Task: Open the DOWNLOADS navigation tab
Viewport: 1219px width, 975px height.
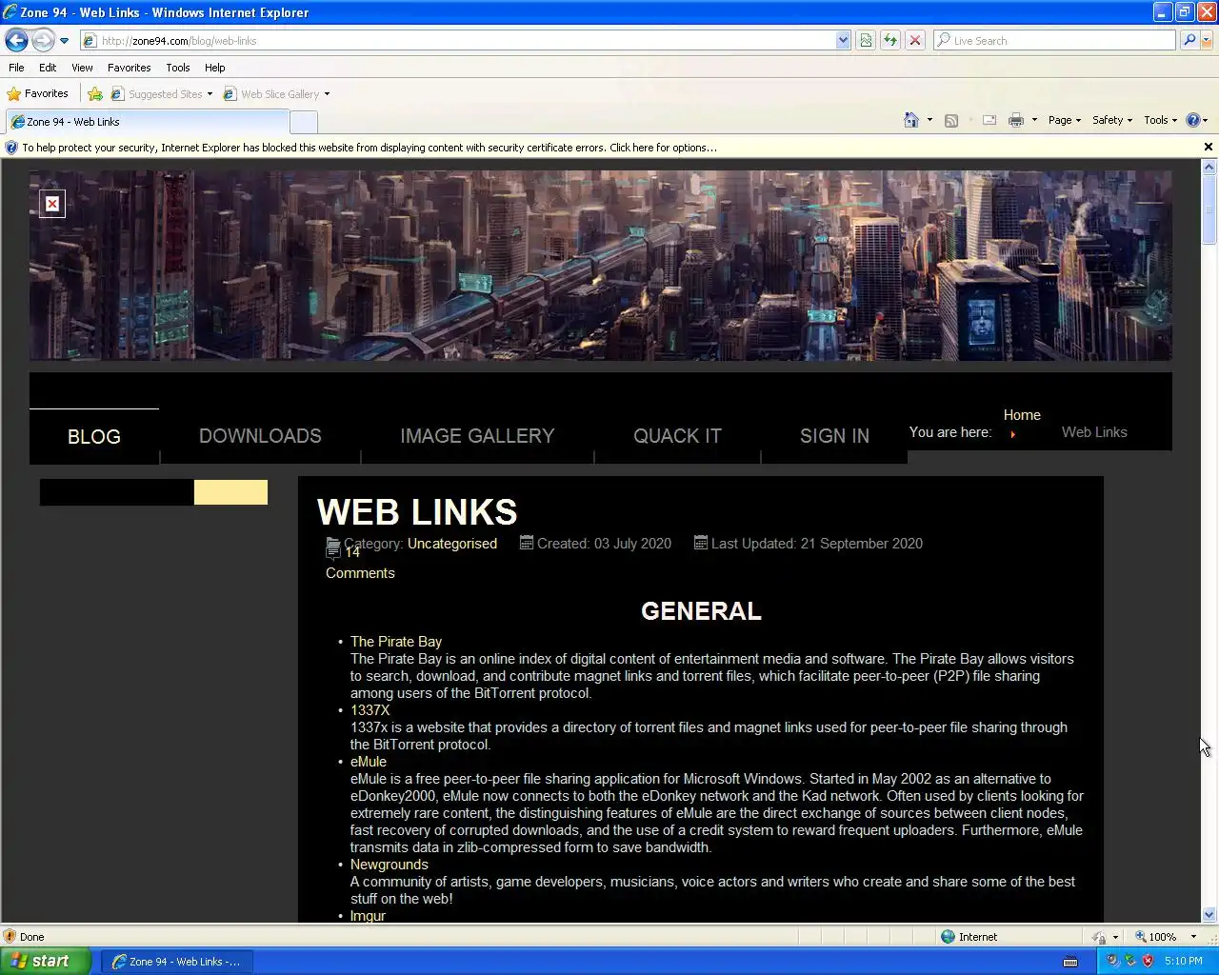Action: click(x=260, y=436)
